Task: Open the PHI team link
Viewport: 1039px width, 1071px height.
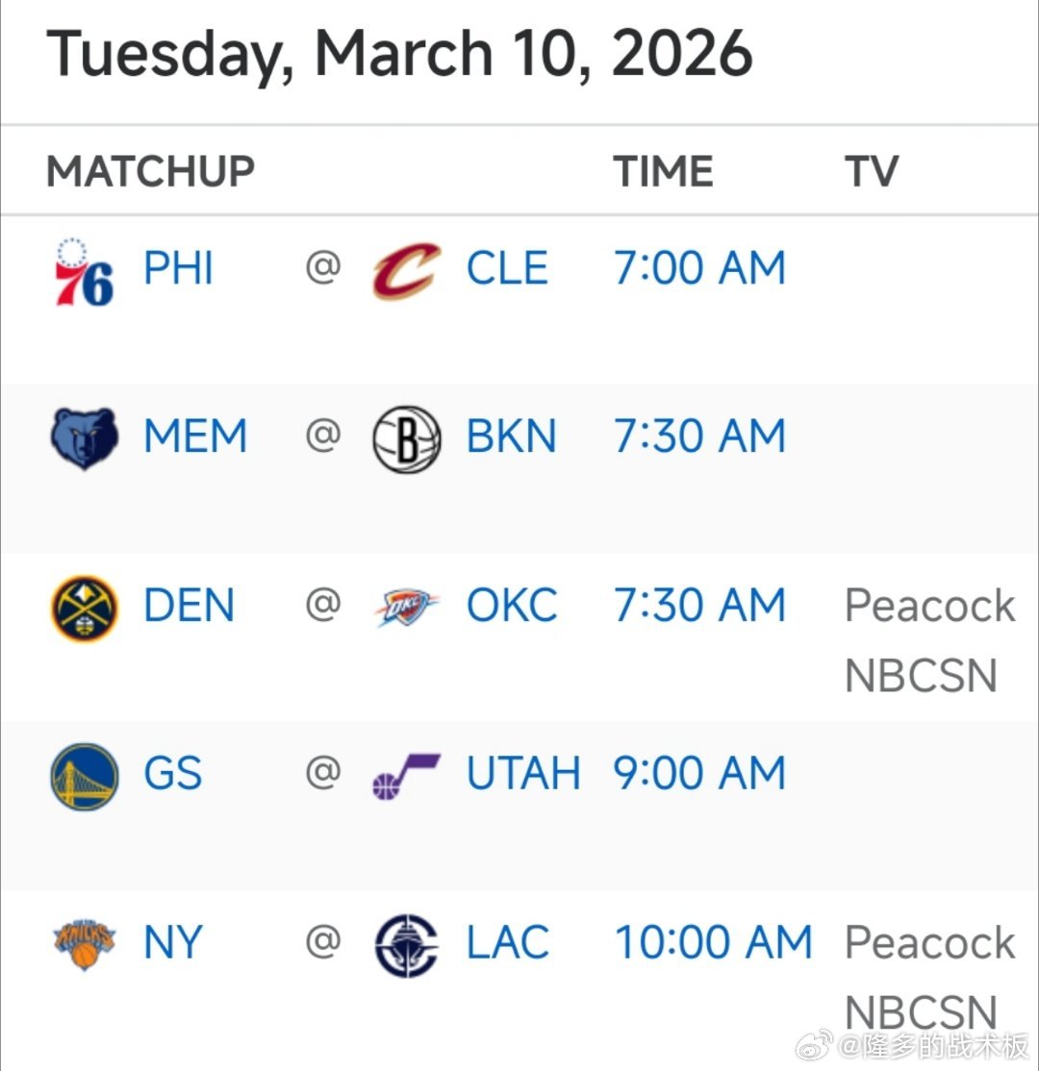Action: pos(178,268)
